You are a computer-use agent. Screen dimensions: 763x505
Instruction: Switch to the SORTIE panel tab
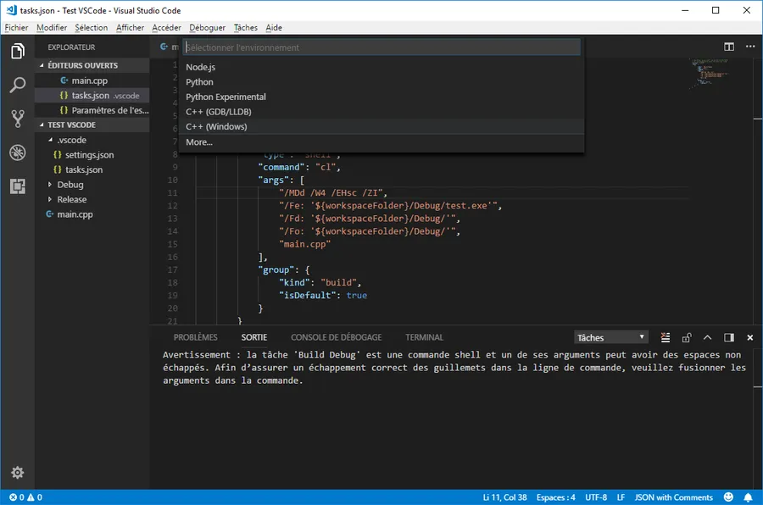tap(254, 337)
